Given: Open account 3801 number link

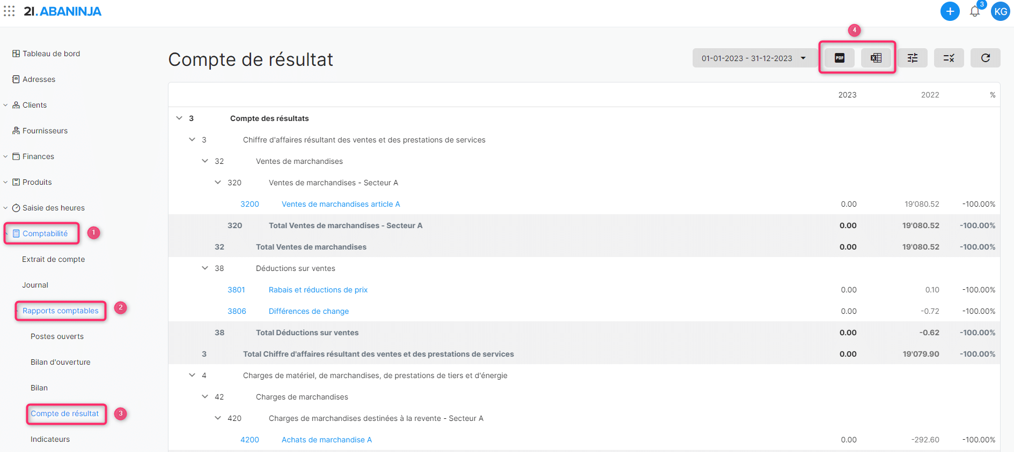Looking at the screenshot, I should pos(236,290).
